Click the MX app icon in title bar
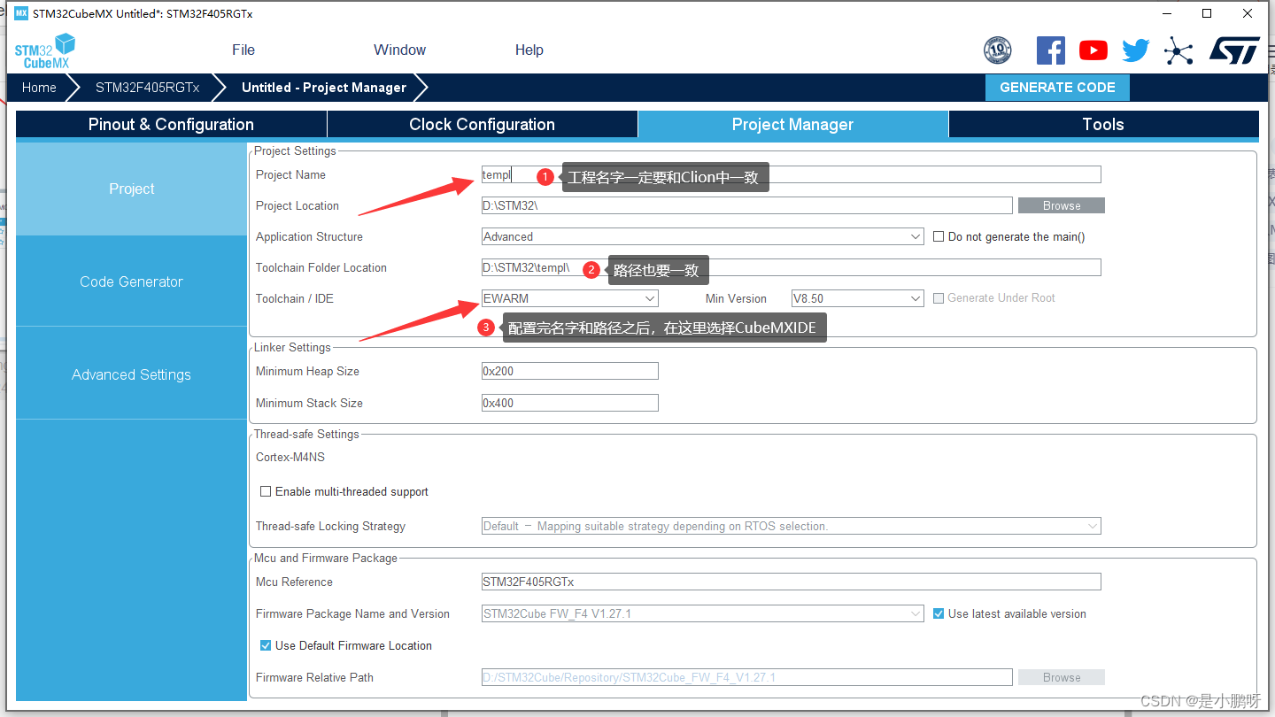Screen dimensions: 1275x717 click(22, 13)
